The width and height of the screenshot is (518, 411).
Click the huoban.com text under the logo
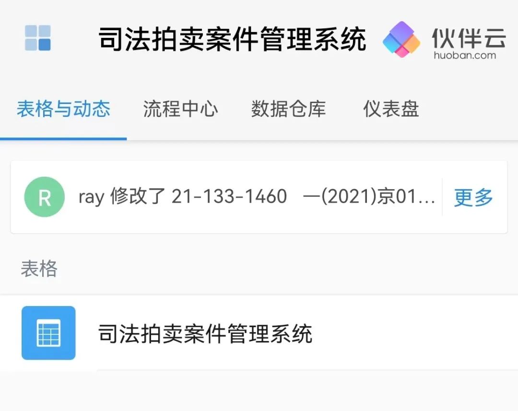click(464, 55)
